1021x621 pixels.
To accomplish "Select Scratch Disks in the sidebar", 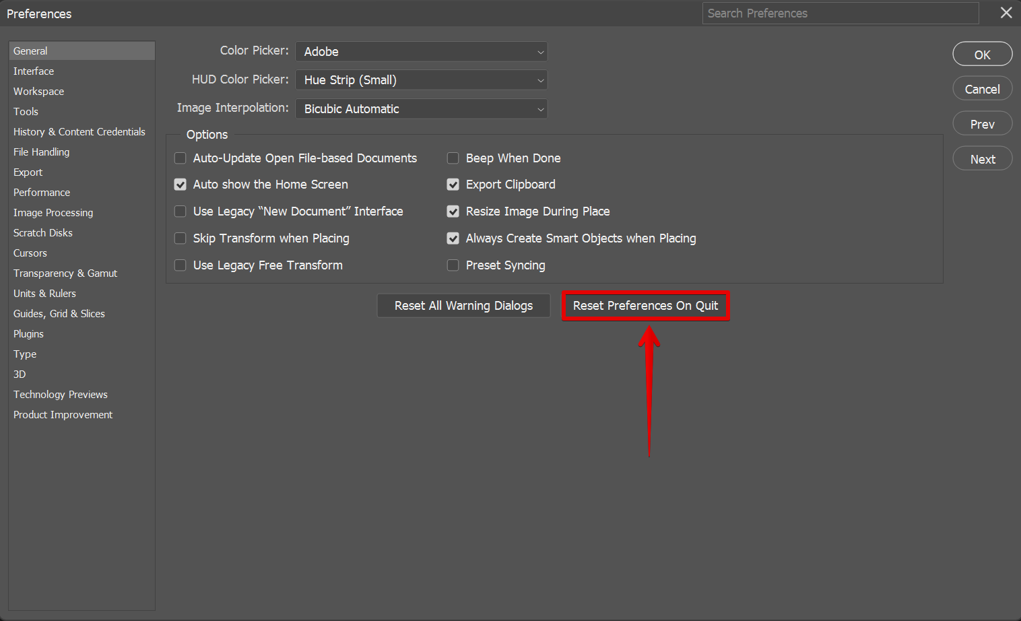I will coord(43,233).
